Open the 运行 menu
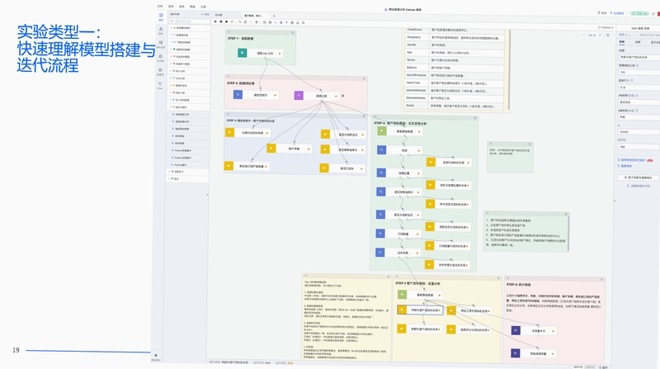Screen dimensions: 660x369 pos(171,7)
